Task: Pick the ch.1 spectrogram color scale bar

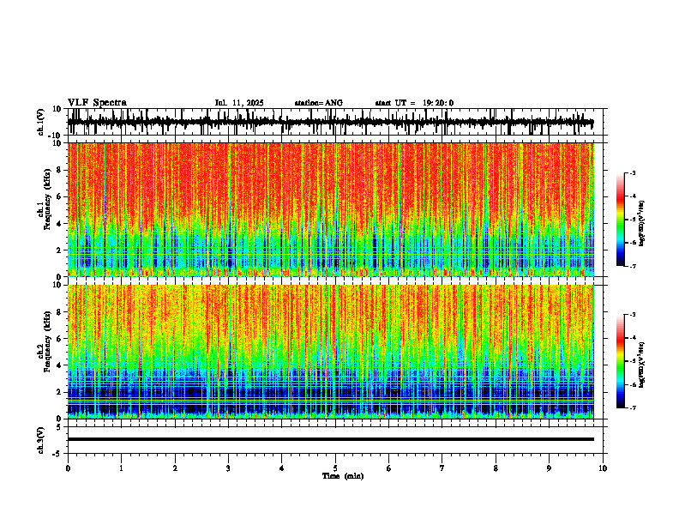Action: pyautogui.click(x=620, y=220)
